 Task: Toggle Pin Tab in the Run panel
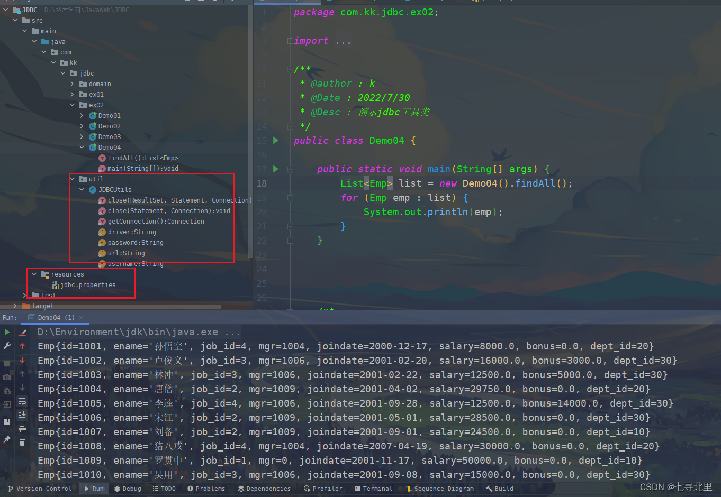[7, 439]
